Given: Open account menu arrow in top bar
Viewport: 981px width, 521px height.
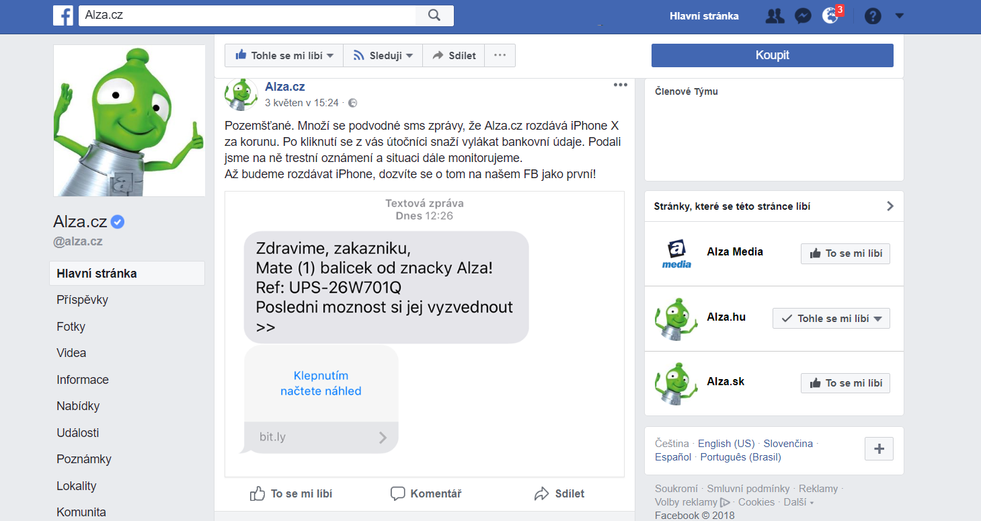Looking at the screenshot, I should tap(900, 16).
